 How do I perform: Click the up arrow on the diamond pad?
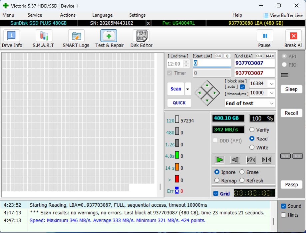point(207,85)
